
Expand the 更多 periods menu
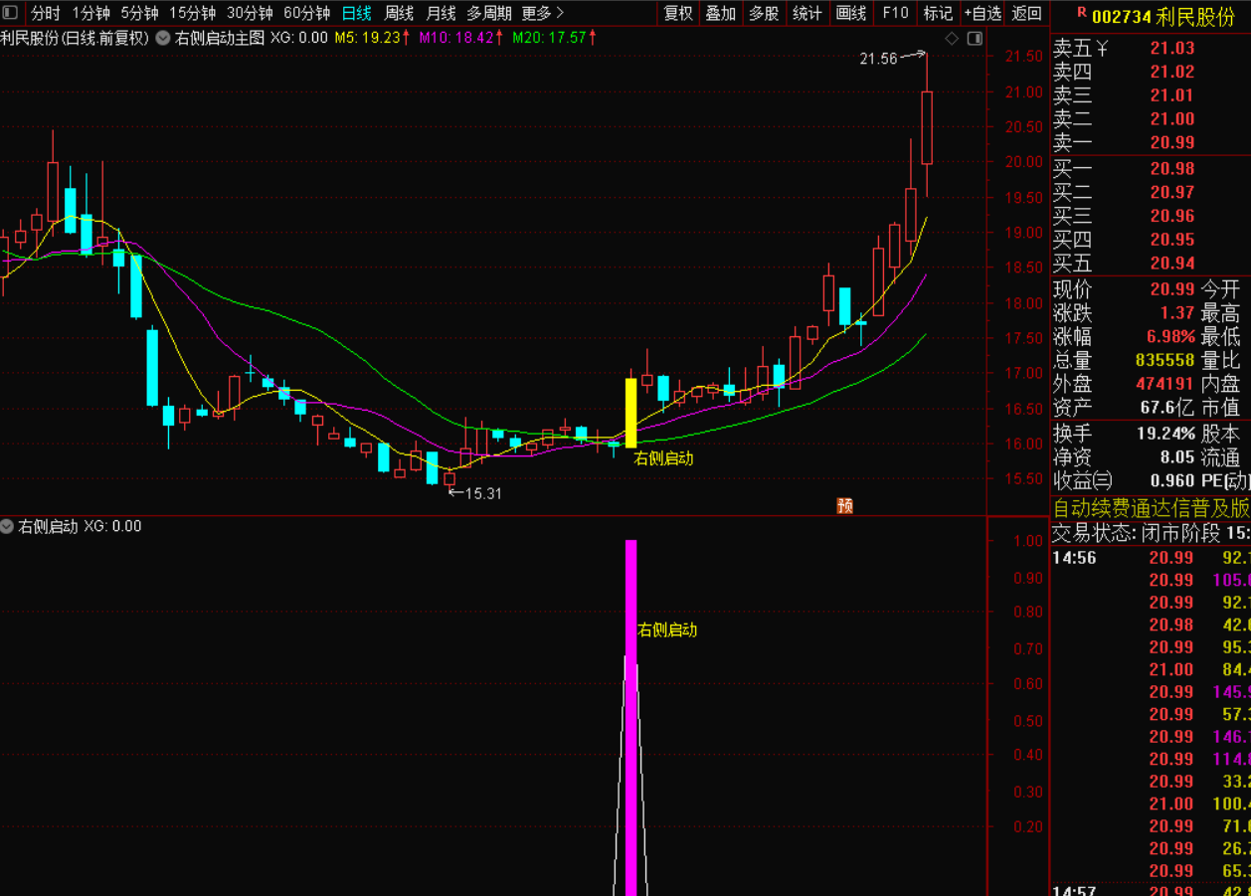click(543, 13)
